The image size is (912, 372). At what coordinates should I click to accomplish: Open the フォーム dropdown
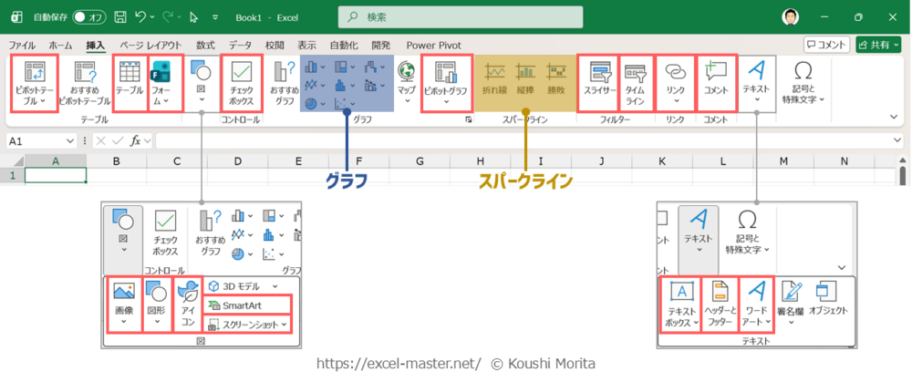click(166, 100)
